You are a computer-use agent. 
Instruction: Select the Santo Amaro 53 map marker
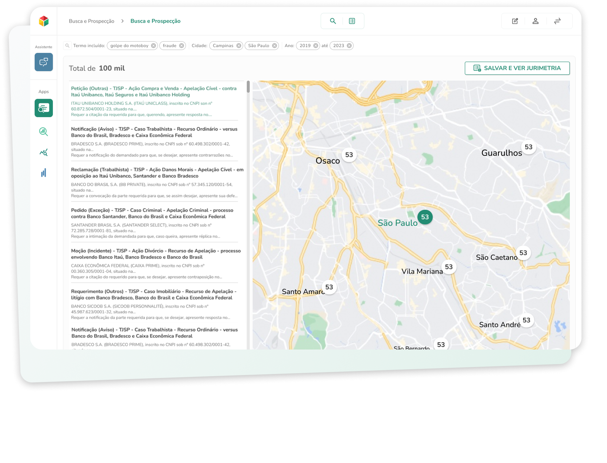click(x=329, y=287)
